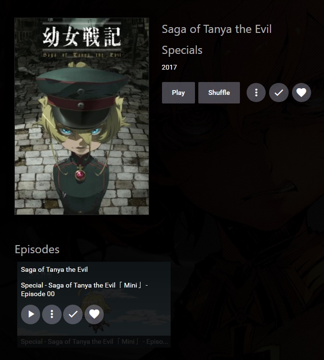Click the Saga of Tanya poster image

[82, 116]
